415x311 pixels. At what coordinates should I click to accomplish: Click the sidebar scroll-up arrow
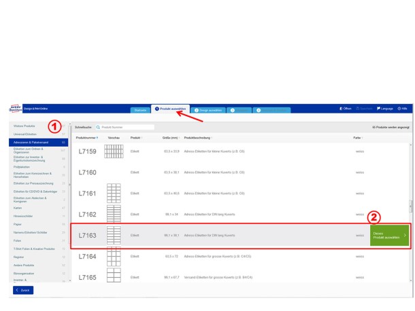[70, 124]
